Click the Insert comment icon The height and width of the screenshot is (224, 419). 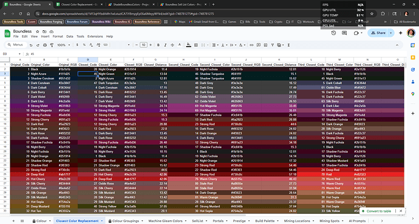click(x=259, y=45)
